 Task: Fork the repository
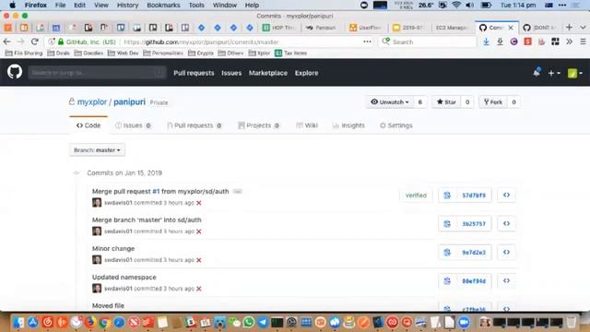tap(493, 102)
